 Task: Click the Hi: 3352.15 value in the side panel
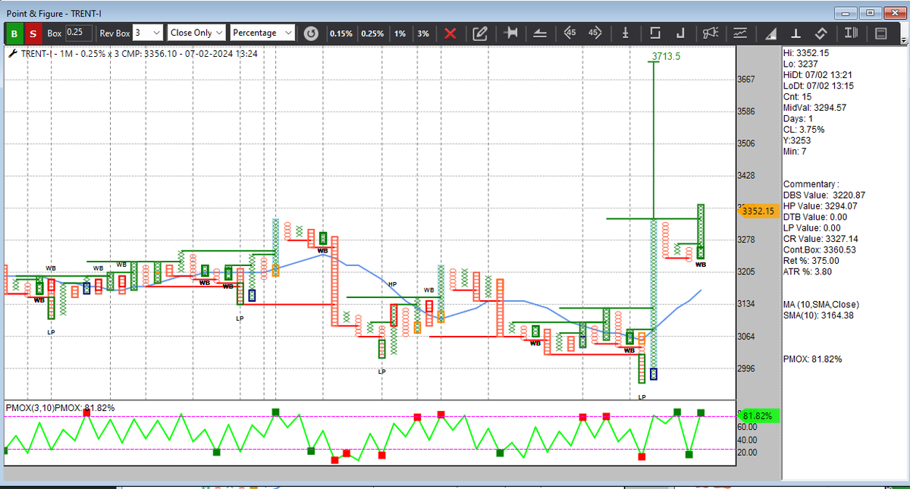(805, 53)
